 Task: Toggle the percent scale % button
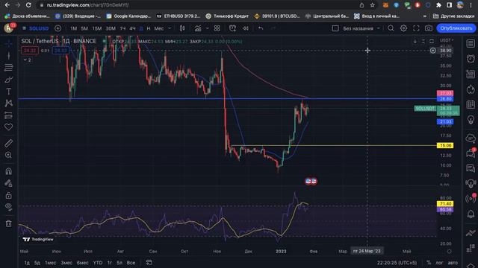(x=429, y=263)
